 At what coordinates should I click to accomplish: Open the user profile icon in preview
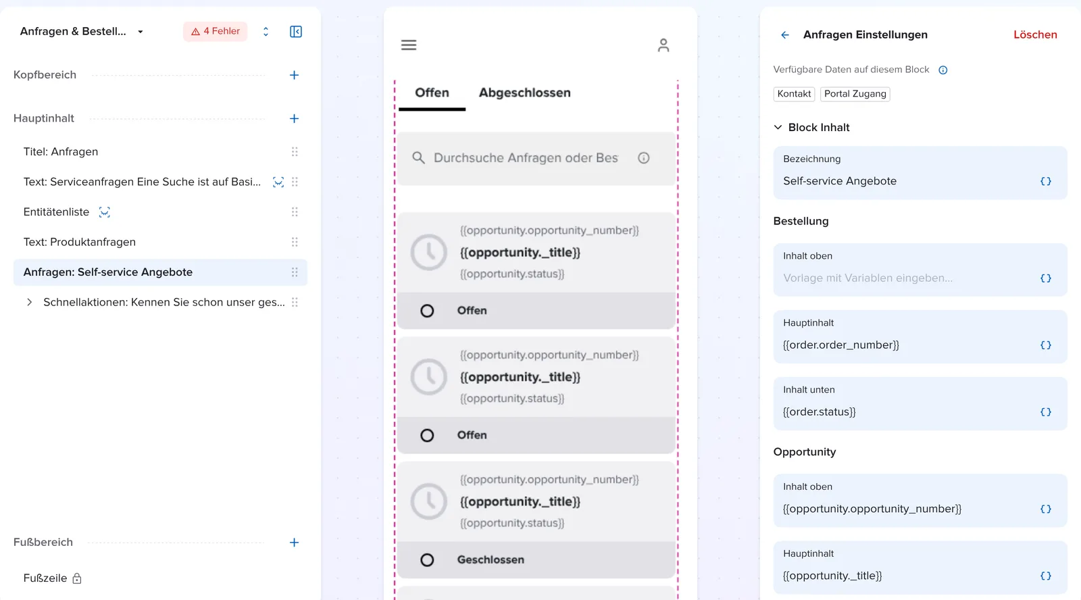pyautogui.click(x=663, y=45)
